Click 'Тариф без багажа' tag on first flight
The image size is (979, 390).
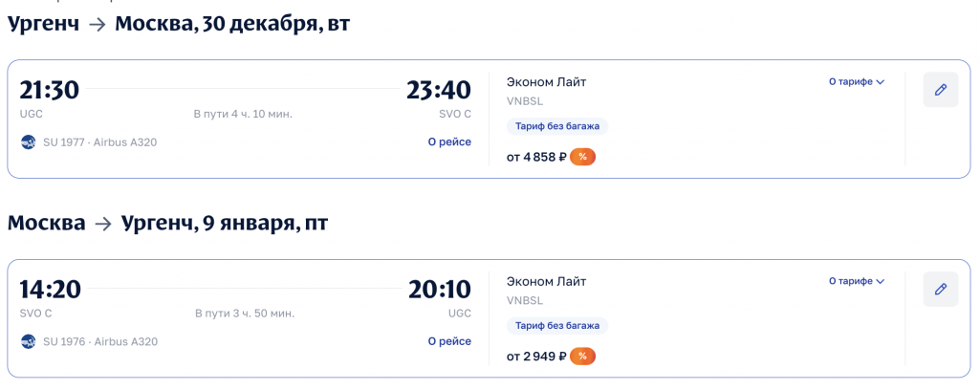click(x=556, y=126)
